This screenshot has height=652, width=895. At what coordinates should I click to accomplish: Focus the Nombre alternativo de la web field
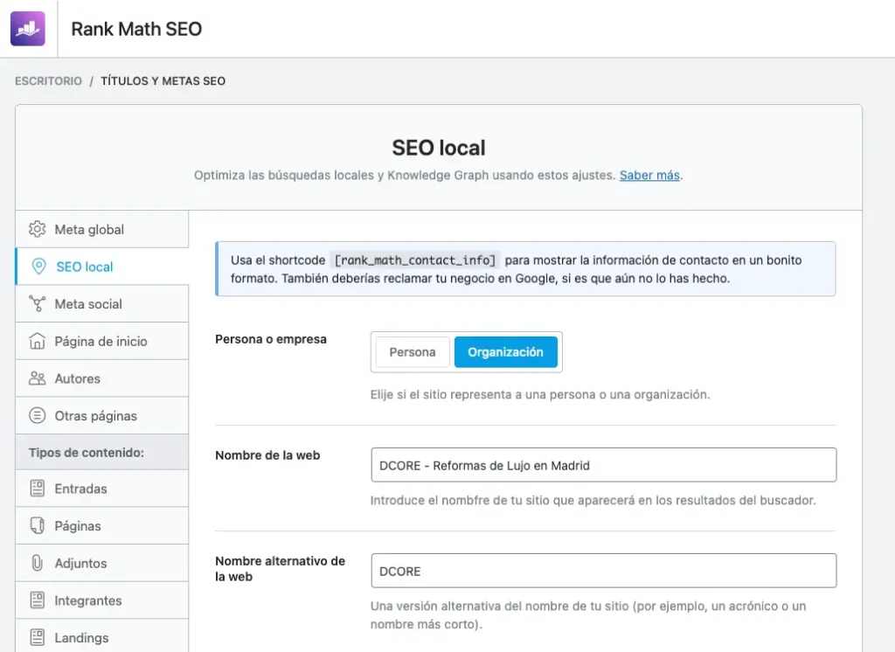603,571
